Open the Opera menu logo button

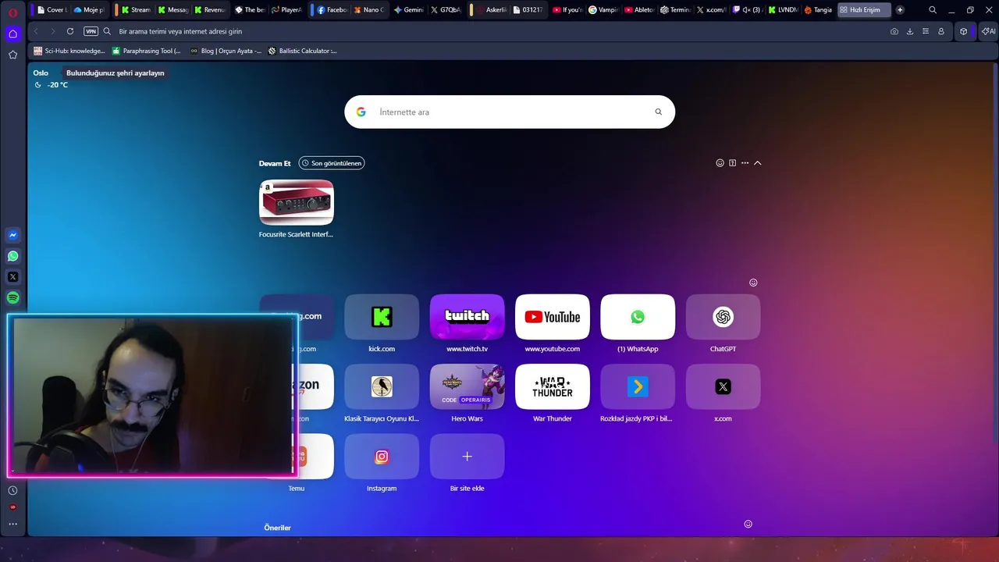(12, 12)
